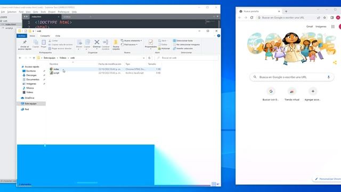This screenshot has width=341, height=192.
Task: Click the Pegar clipboard icon
Action: pos(44,43)
